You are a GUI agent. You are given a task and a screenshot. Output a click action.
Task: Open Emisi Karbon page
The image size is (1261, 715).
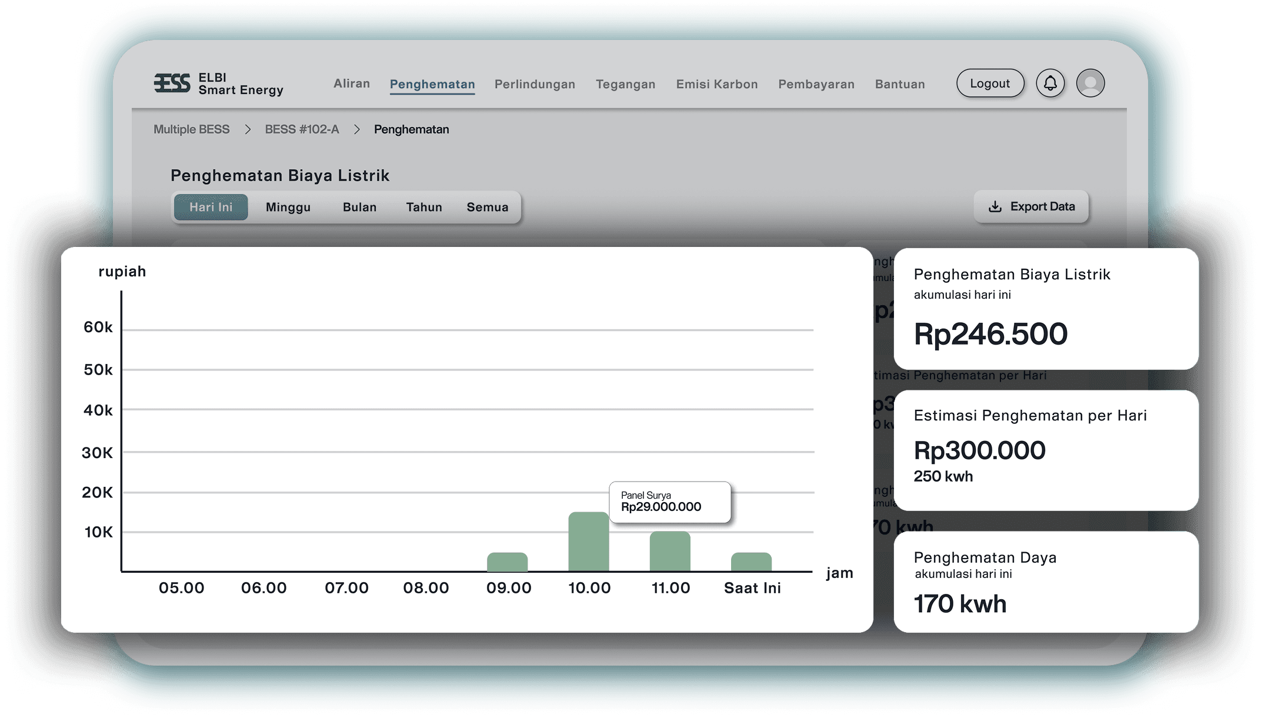click(717, 84)
